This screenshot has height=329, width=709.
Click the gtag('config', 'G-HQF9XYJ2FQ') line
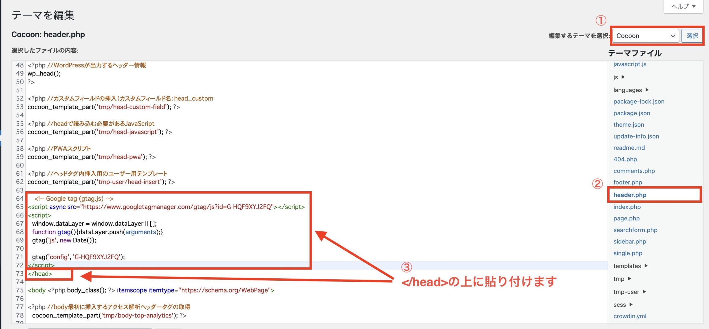click(x=78, y=257)
